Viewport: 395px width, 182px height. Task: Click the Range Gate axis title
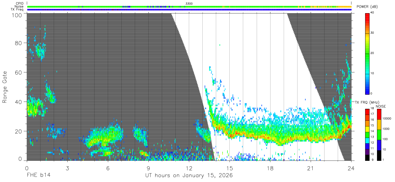pyautogui.click(x=5, y=87)
